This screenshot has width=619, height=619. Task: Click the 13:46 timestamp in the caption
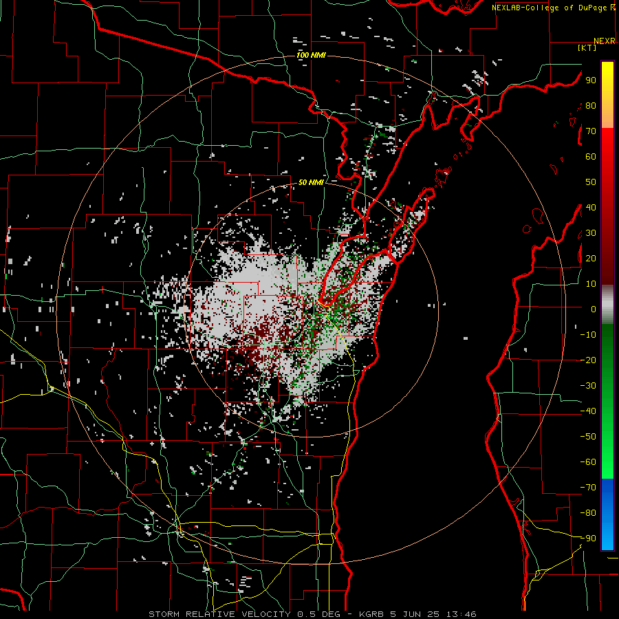[x=461, y=614]
